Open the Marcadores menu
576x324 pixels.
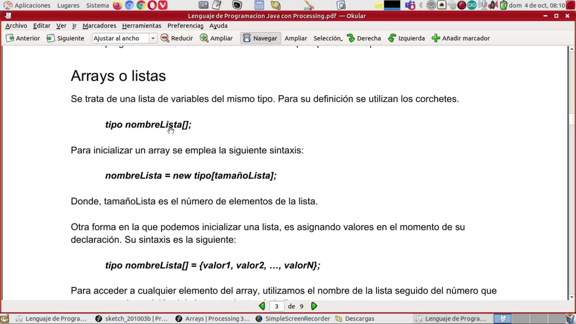tap(99, 25)
